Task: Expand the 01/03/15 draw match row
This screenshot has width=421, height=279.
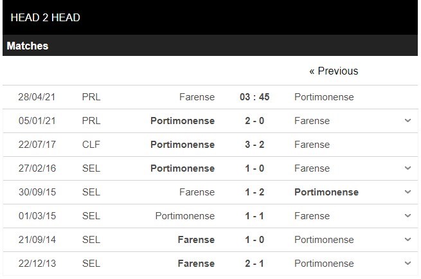Action: pyautogui.click(x=408, y=216)
